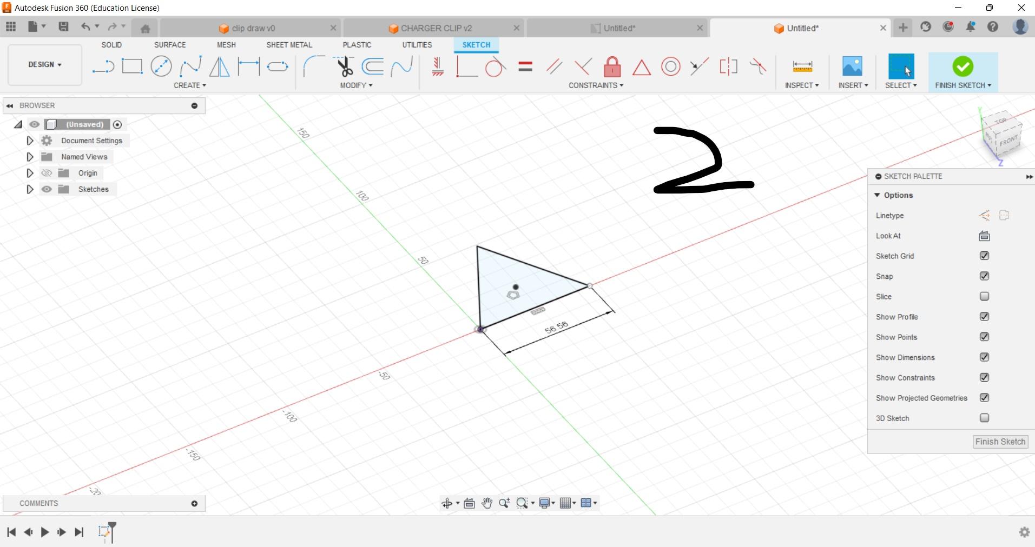Open the Sketch Dimension tool under Inspect
This screenshot has width=1035, height=547.
(802, 66)
